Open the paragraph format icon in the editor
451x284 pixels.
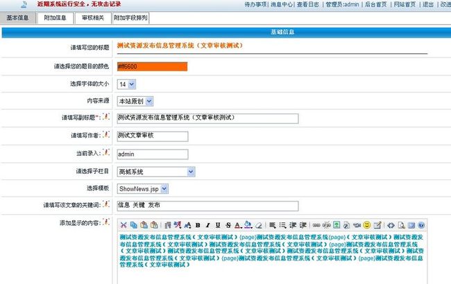(x=168, y=225)
